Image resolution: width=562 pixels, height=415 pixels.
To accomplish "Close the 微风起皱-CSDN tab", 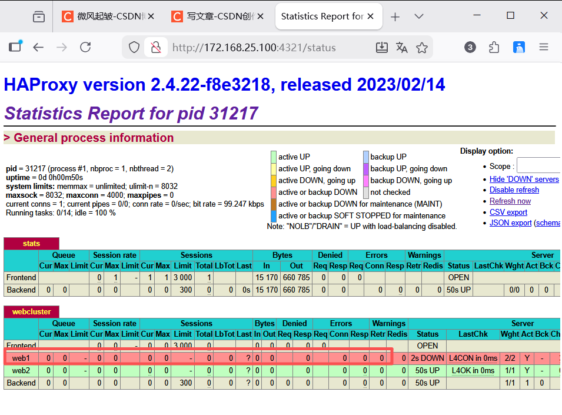I will 151,16.
